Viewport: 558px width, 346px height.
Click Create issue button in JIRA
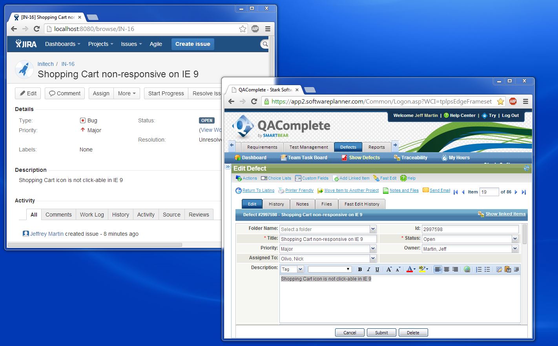pyautogui.click(x=193, y=44)
